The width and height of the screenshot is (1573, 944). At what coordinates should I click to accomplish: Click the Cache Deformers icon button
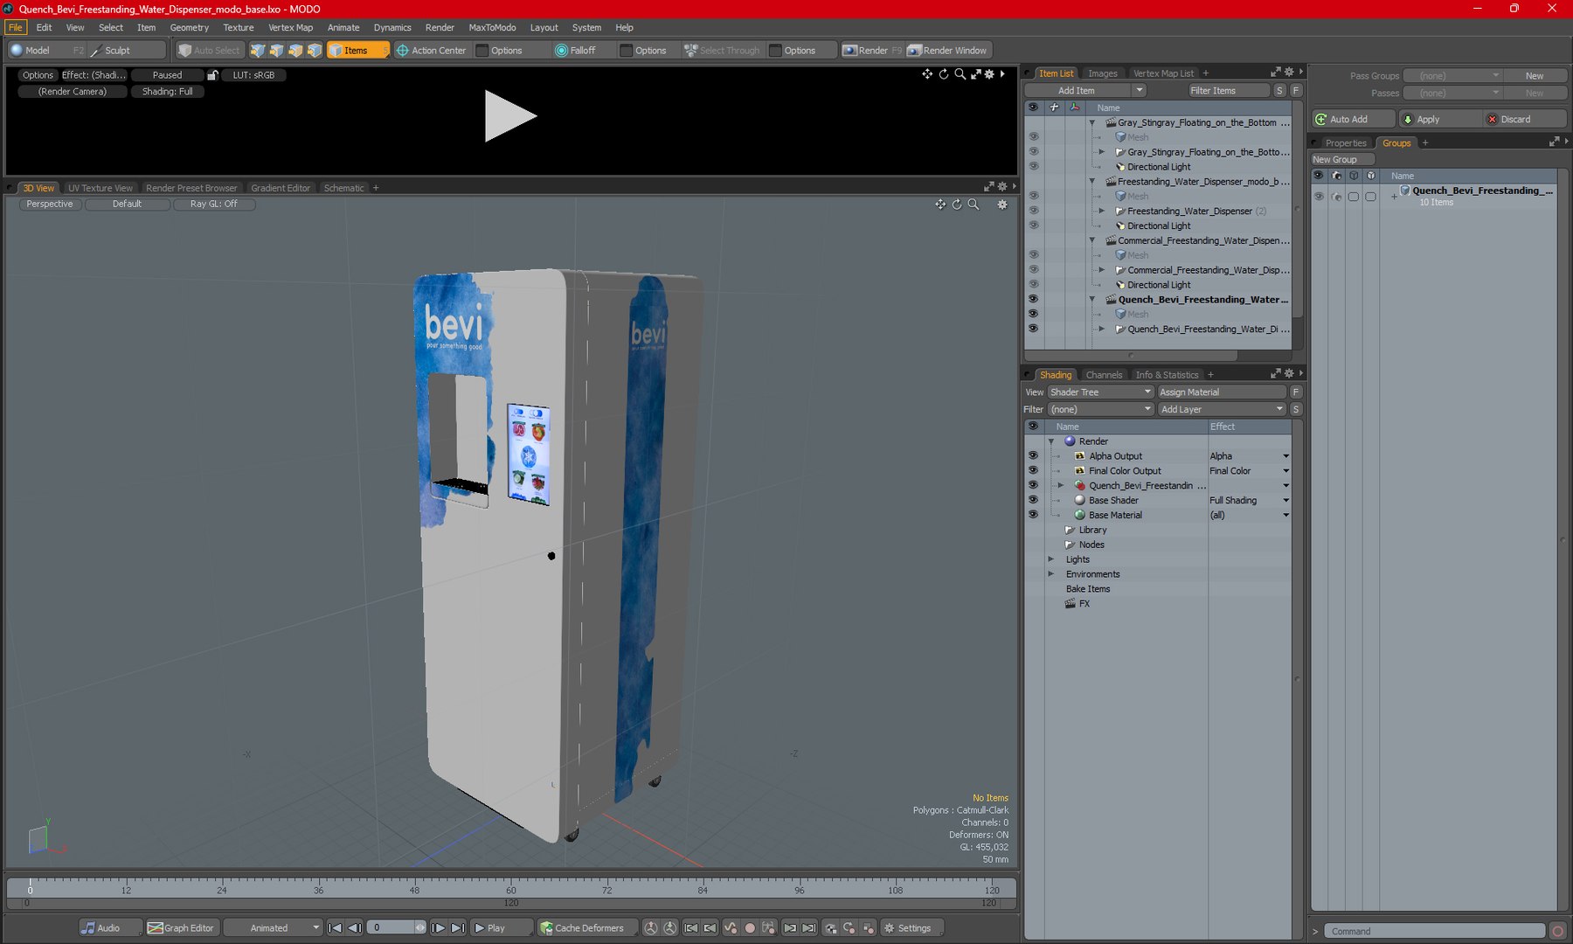(x=546, y=928)
